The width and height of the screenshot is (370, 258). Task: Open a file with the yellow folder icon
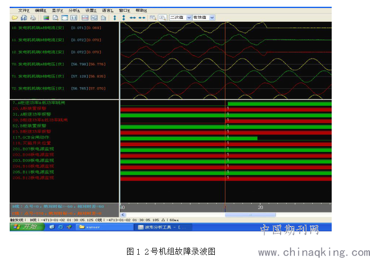pos(15,18)
